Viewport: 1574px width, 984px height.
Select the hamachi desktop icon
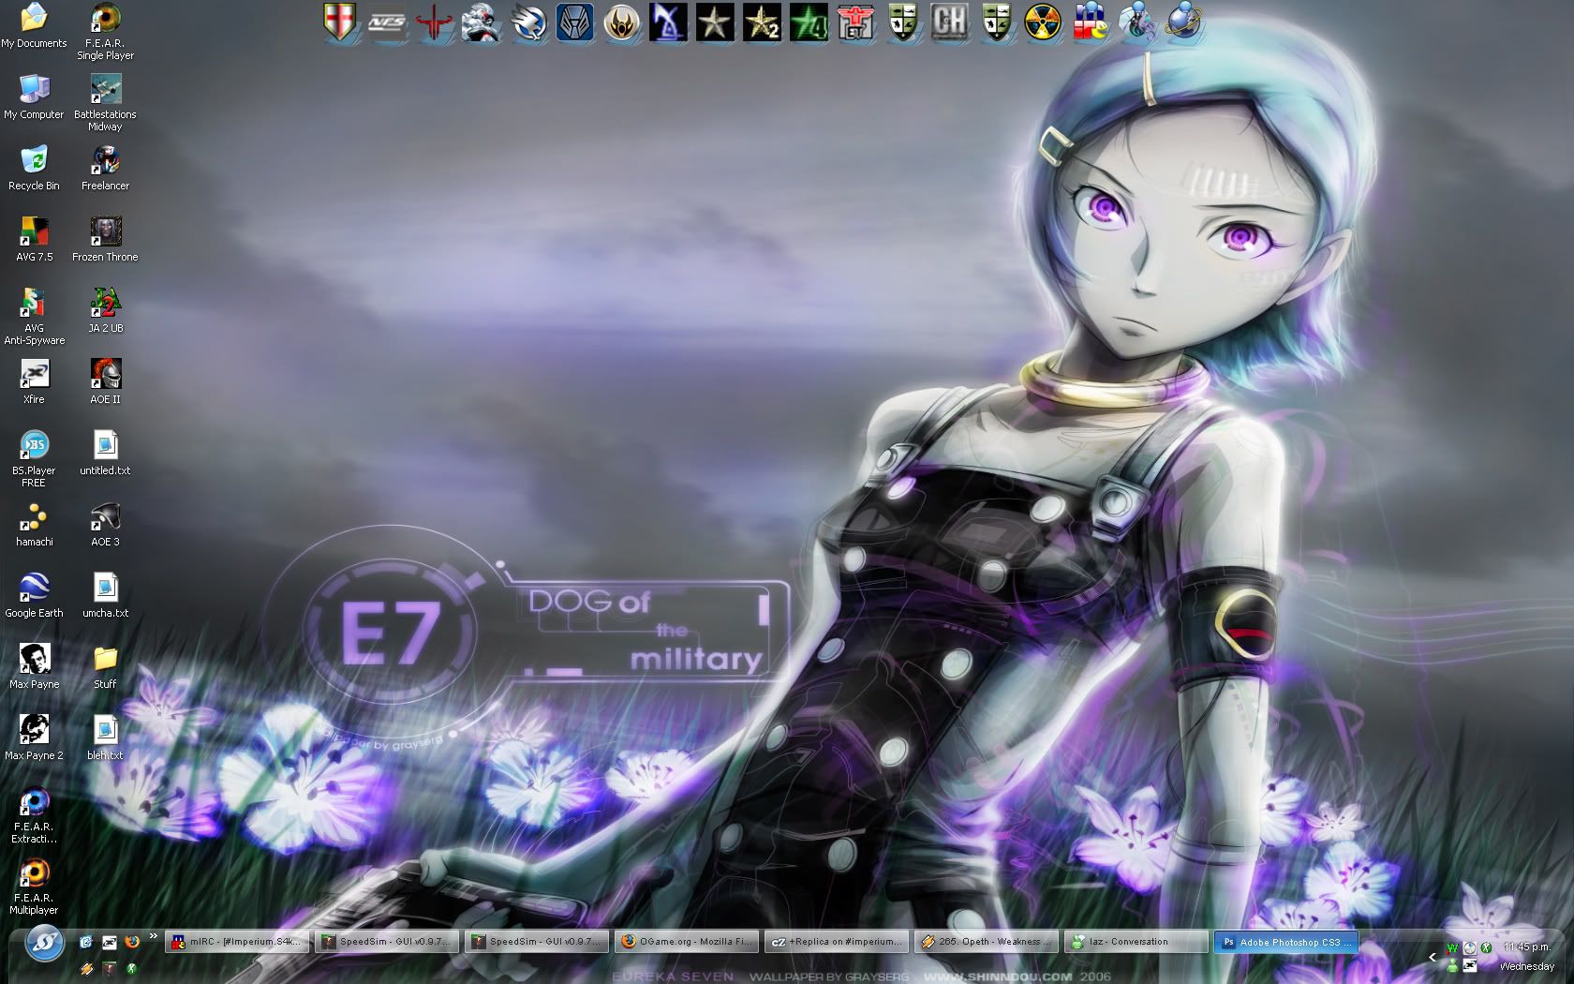[34, 524]
